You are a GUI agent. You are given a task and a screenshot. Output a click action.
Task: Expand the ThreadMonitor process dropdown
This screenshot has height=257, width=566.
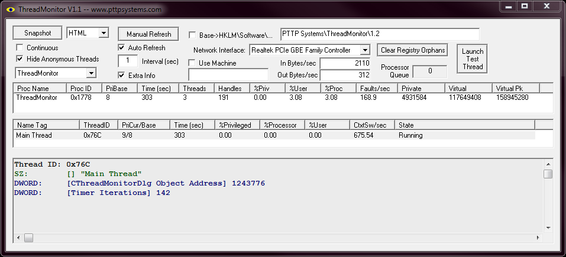pyautogui.click(x=91, y=73)
